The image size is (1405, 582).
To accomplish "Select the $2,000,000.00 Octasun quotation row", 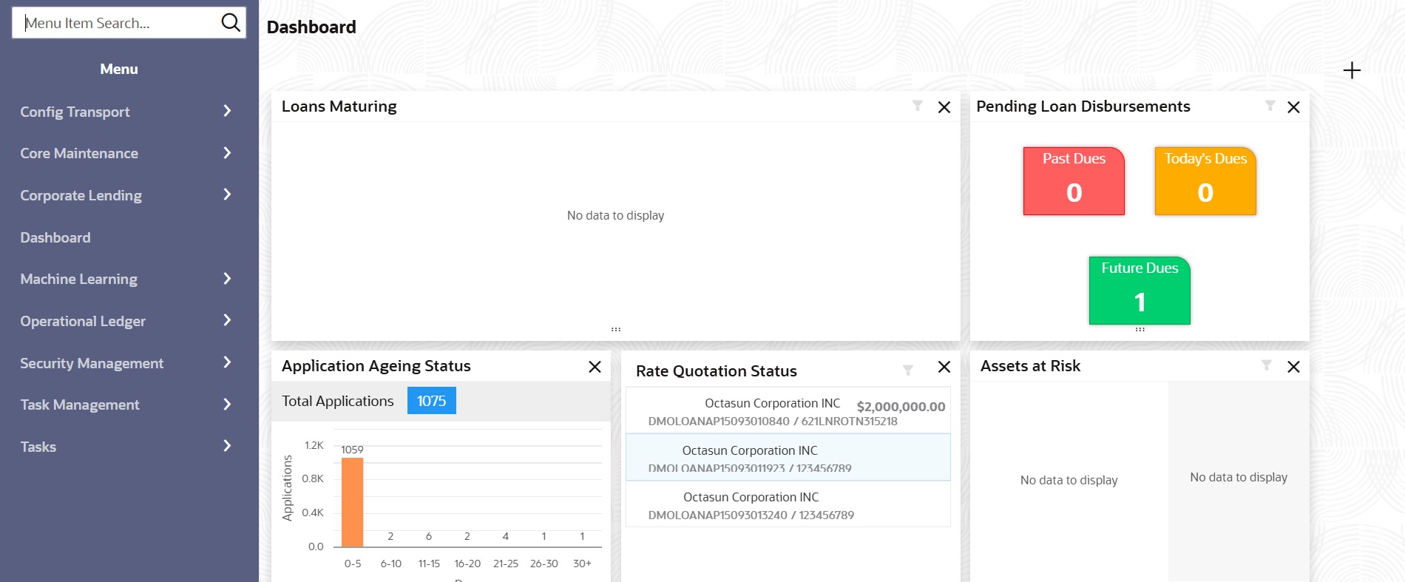I will pos(788,412).
